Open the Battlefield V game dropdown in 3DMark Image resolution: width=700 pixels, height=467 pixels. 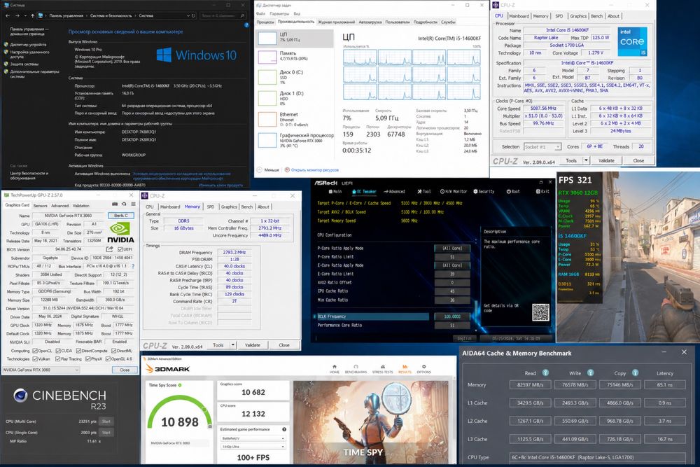pyautogui.click(x=253, y=438)
